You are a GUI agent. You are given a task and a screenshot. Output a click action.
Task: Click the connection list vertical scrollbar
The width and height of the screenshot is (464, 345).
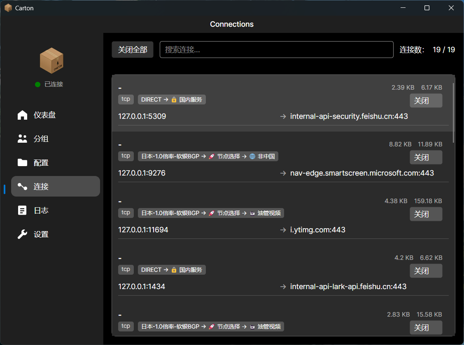[453, 113]
